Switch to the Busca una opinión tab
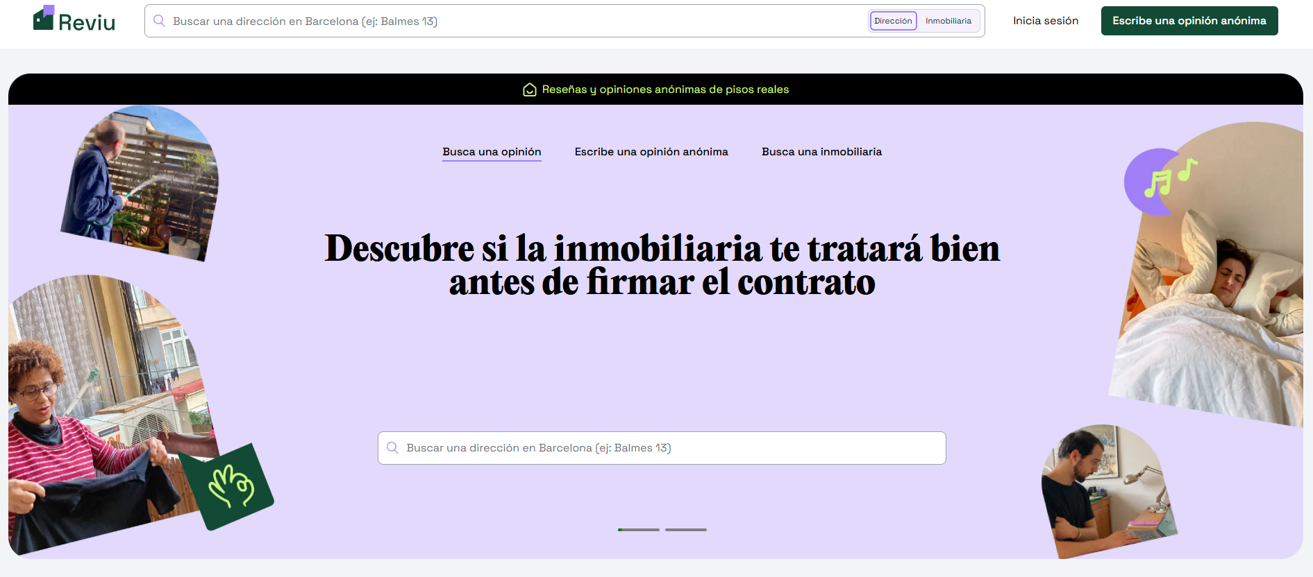 [492, 152]
